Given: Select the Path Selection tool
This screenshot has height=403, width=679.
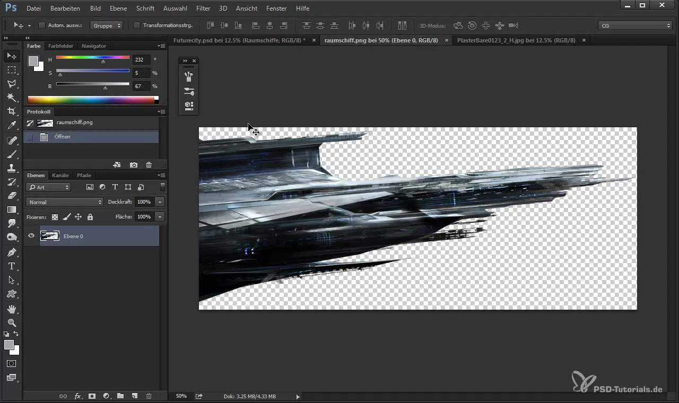Looking at the screenshot, I should 12,280.
